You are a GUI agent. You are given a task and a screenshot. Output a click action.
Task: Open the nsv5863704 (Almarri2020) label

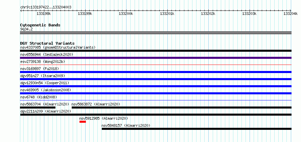[45, 104]
